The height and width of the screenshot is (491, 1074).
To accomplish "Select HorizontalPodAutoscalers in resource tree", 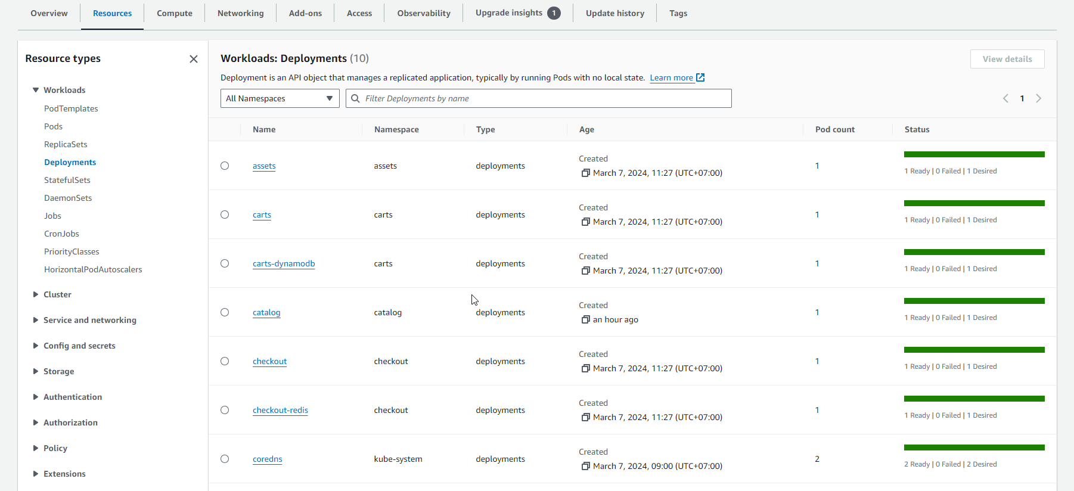I will pyautogui.click(x=93, y=269).
